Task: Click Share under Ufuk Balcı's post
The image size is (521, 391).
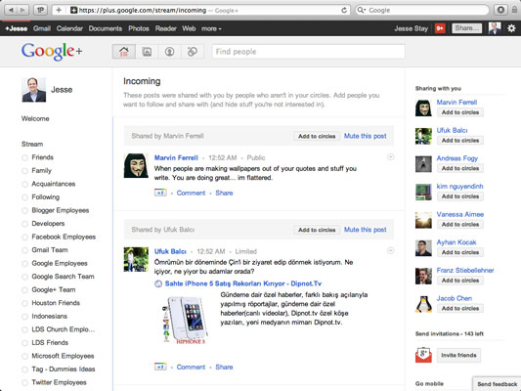Action: pyautogui.click(x=224, y=368)
